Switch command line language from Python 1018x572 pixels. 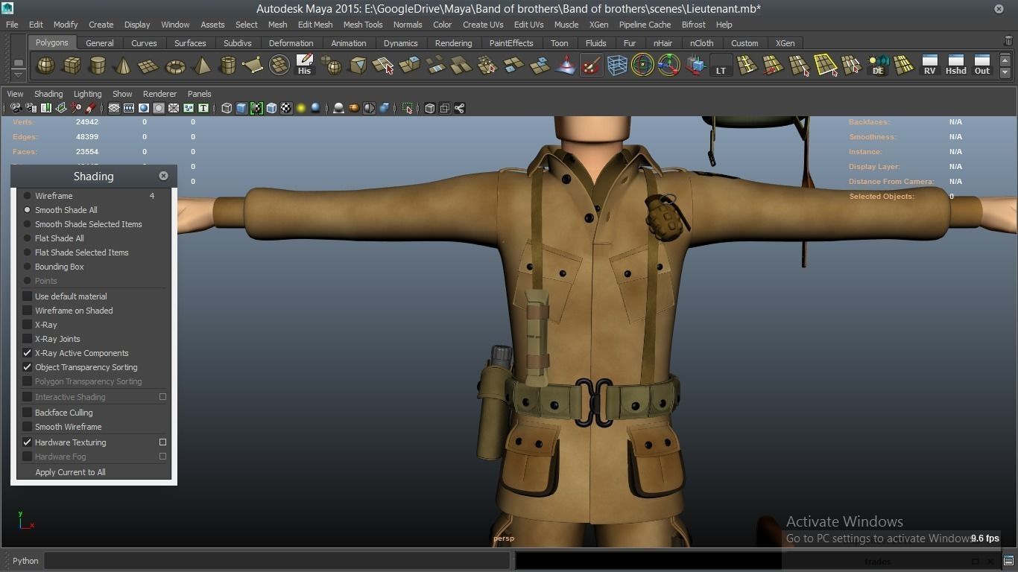(25, 561)
